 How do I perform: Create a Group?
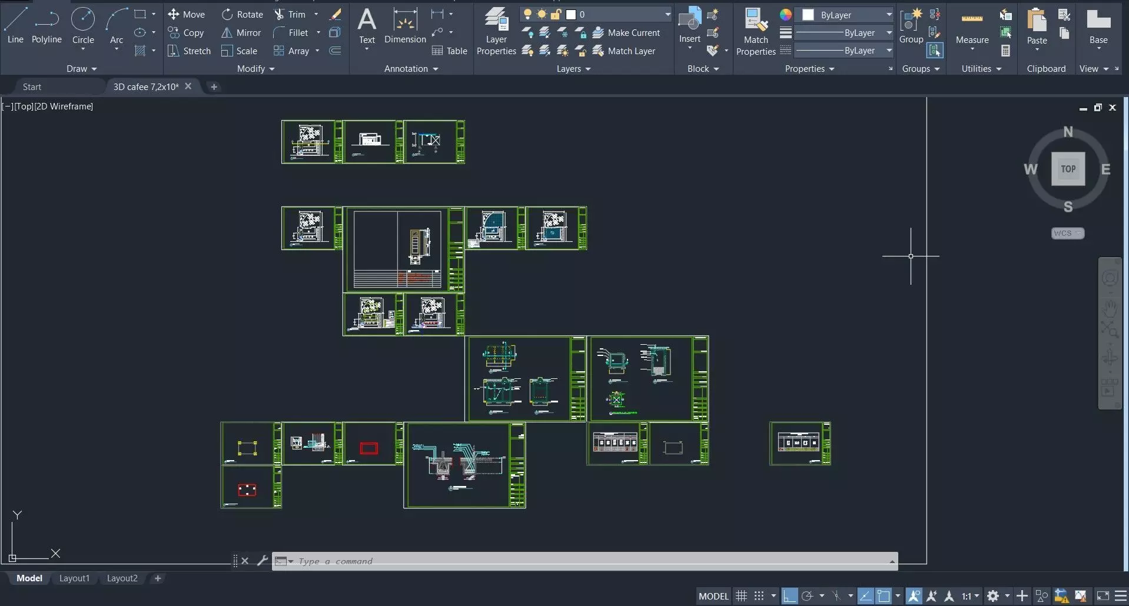[911, 26]
